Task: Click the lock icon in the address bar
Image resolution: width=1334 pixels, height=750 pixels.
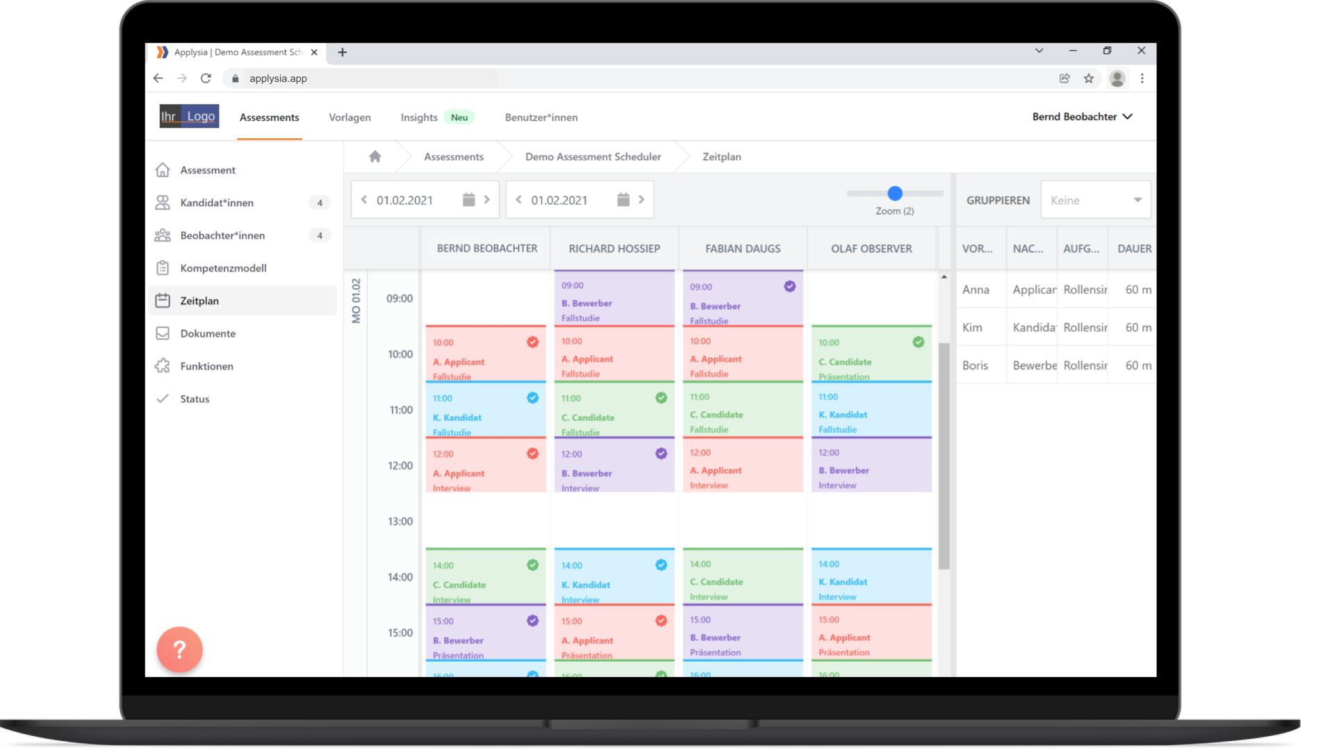Action: tap(235, 78)
